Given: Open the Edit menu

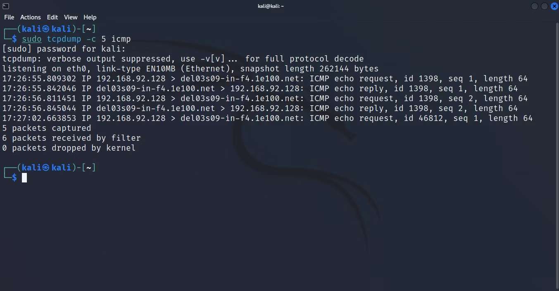Looking at the screenshot, I should (x=52, y=17).
